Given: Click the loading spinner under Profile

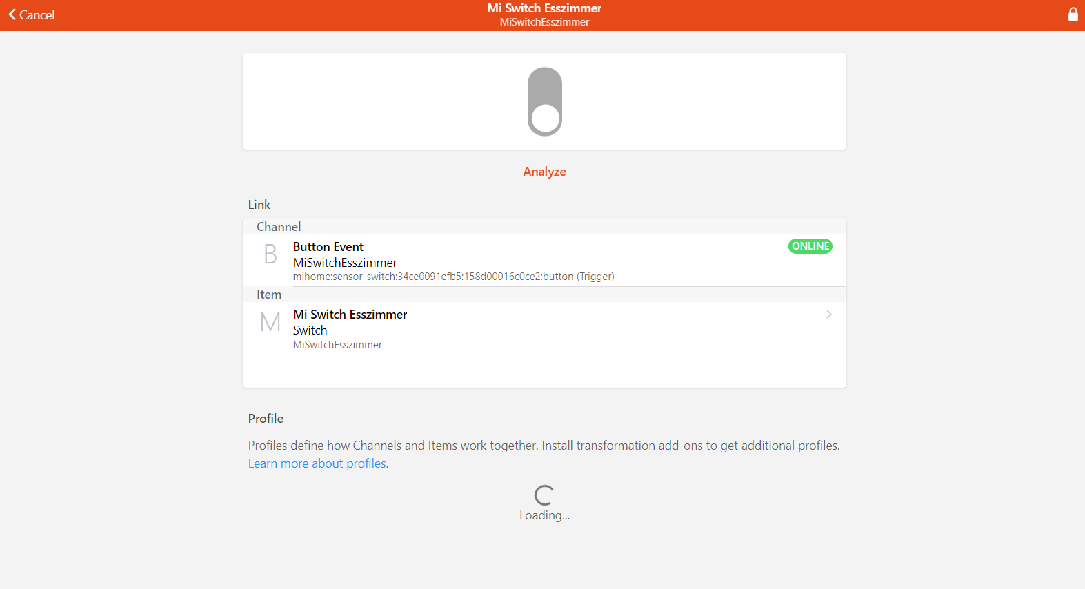Looking at the screenshot, I should pos(544,495).
